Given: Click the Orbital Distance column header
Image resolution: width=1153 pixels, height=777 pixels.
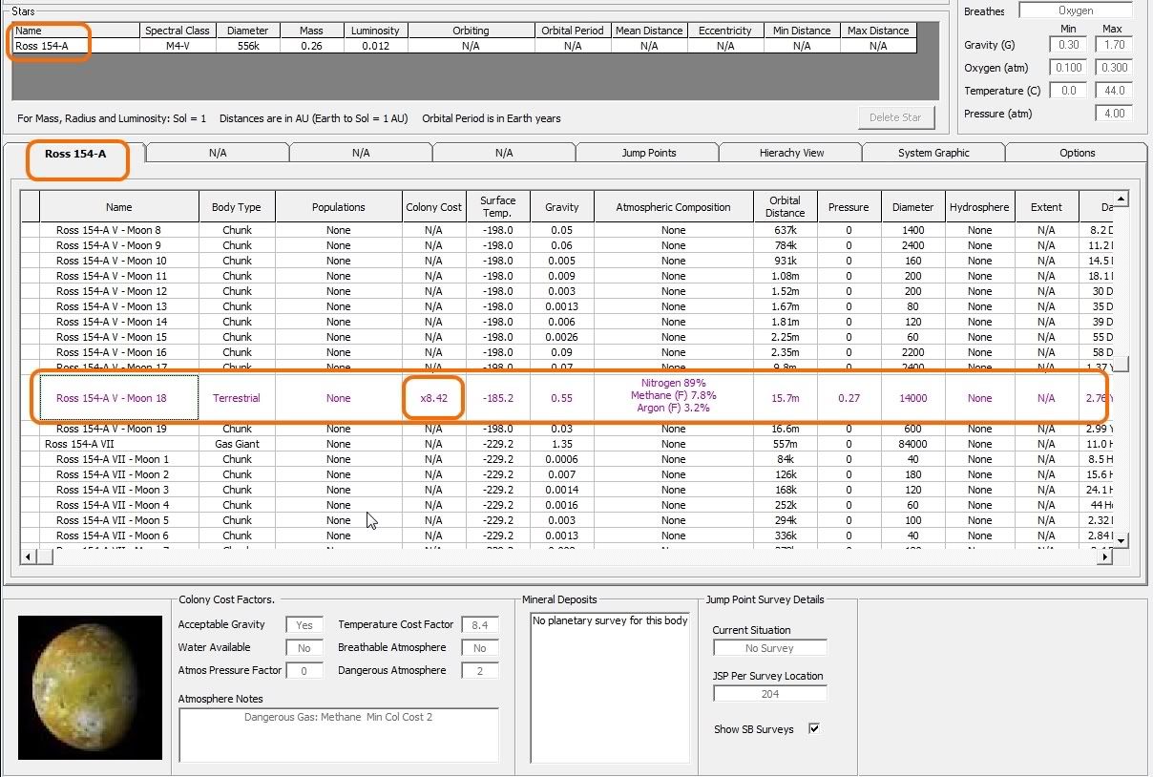Looking at the screenshot, I should point(785,207).
